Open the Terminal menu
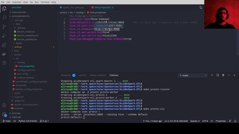239x134 pixels. [x=45, y=2]
